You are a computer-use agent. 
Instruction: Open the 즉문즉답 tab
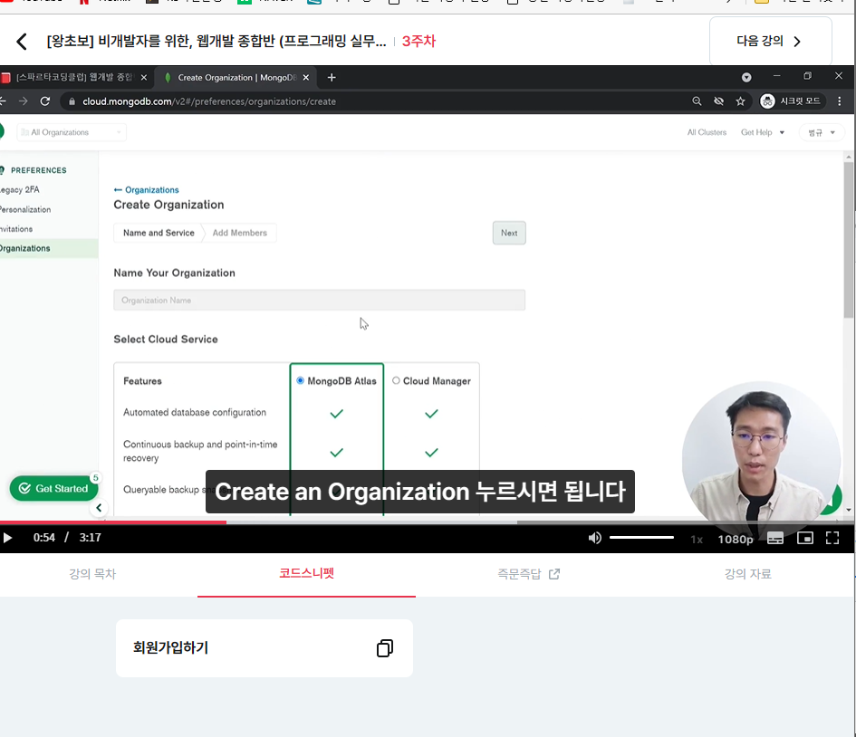pyautogui.click(x=528, y=574)
